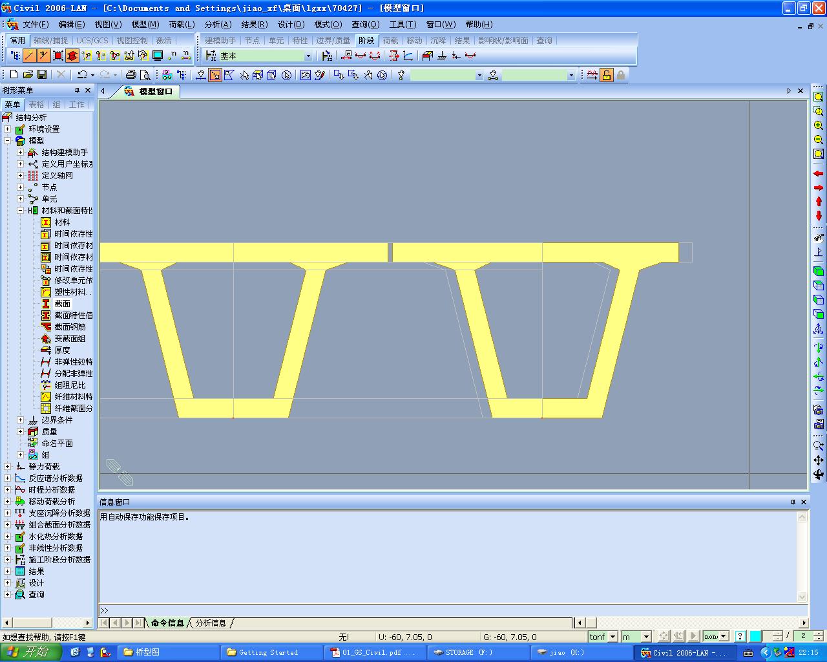Click the green isometric view cube icon
Screen dimensions: 827x662
[x=819, y=272]
